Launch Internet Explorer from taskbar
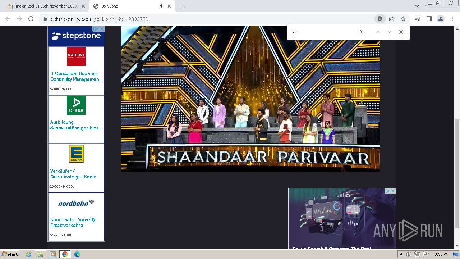 tap(29, 254)
